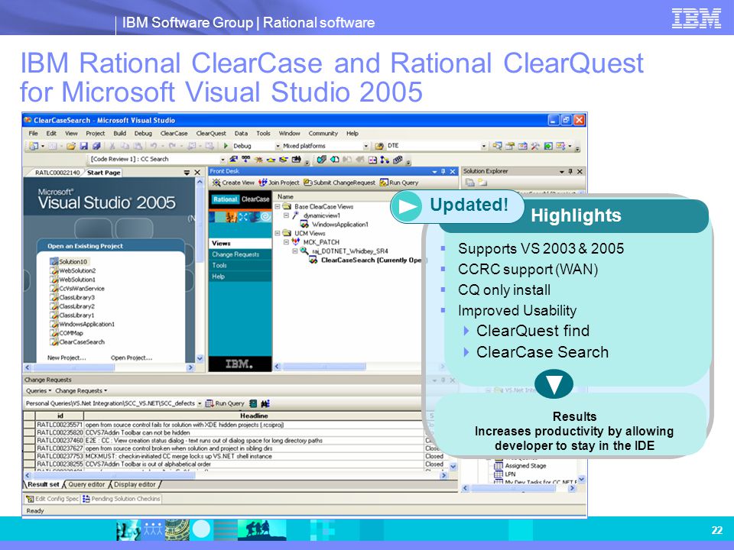Start debugging with the green play icon
The width and height of the screenshot is (734, 550).
point(226,146)
